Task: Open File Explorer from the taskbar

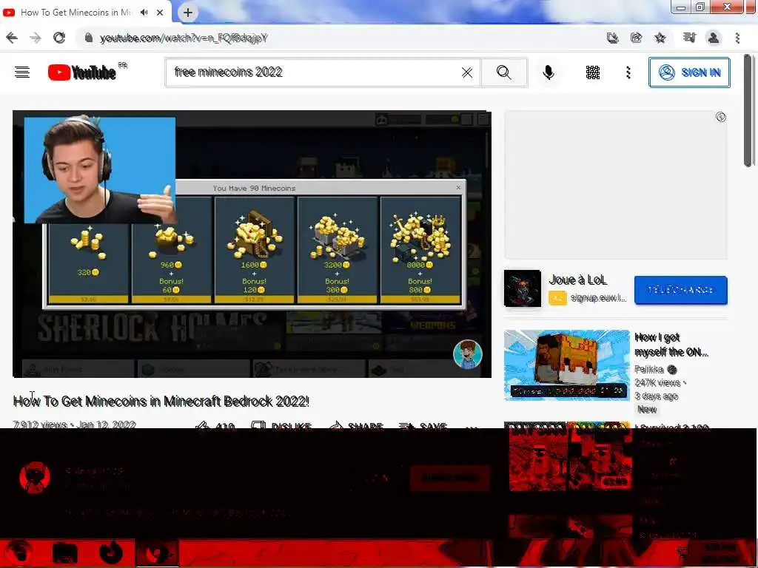Action: click(65, 553)
